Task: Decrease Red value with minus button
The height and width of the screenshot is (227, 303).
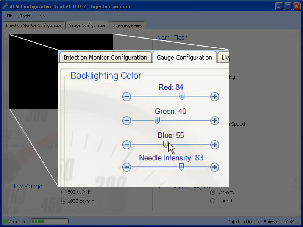Action: coord(127,96)
